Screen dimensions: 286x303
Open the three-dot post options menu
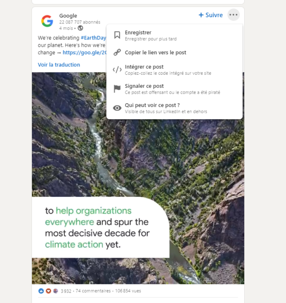233,14
